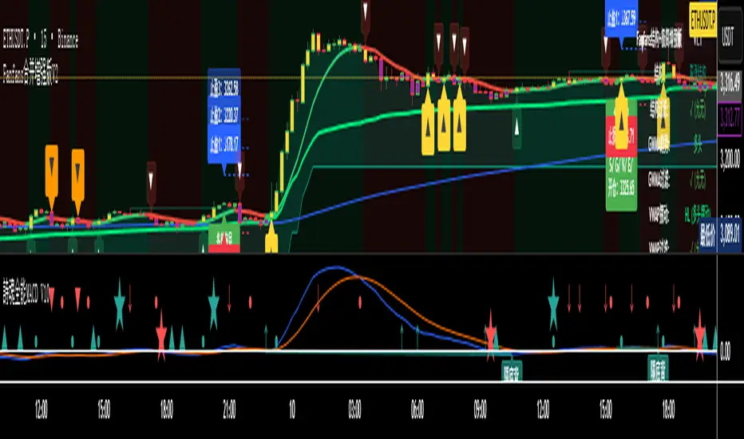Click the date label 10 on time axis
744x439 pixels.
pyautogui.click(x=292, y=409)
